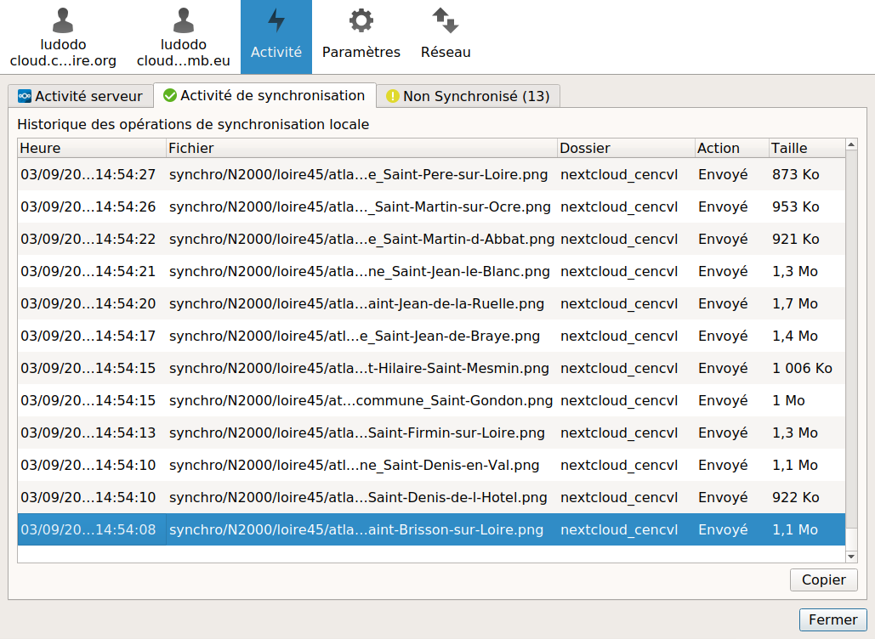Select ludodo account on cloud...mb.eu
875x639 pixels.
[184, 37]
